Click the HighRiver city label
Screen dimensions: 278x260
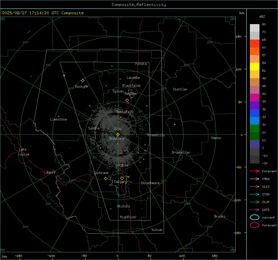pos(128,217)
